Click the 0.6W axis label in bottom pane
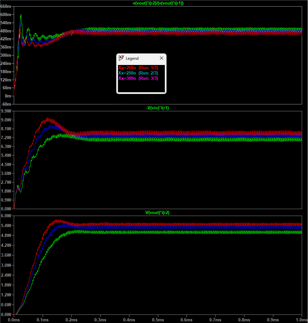Image resolution: width=308 pixels, height=323 pixels. (x=6, y=305)
